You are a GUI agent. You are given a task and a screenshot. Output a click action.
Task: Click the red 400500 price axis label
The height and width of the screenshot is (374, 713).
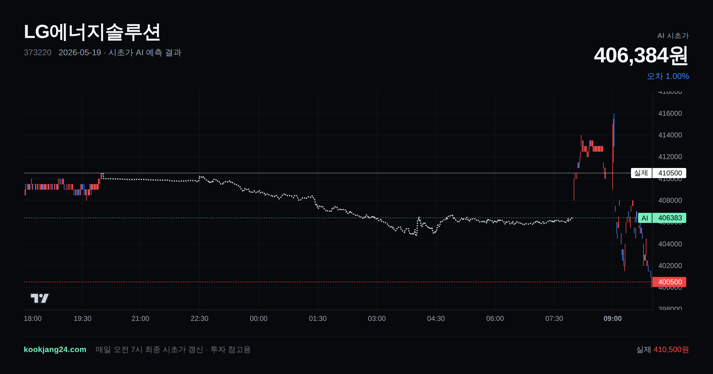tap(670, 282)
